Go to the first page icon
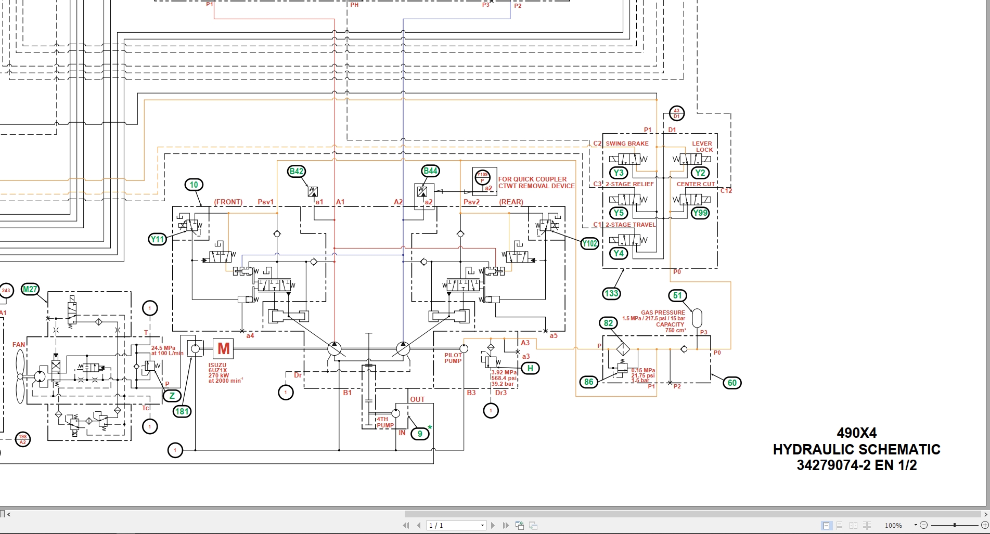This screenshot has height=534, width=990. point(407,525)
